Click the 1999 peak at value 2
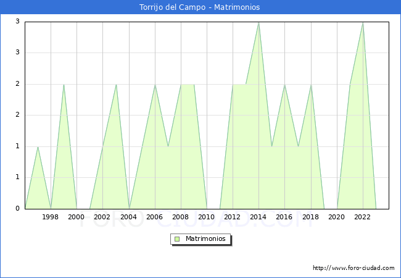 (64, 85)
